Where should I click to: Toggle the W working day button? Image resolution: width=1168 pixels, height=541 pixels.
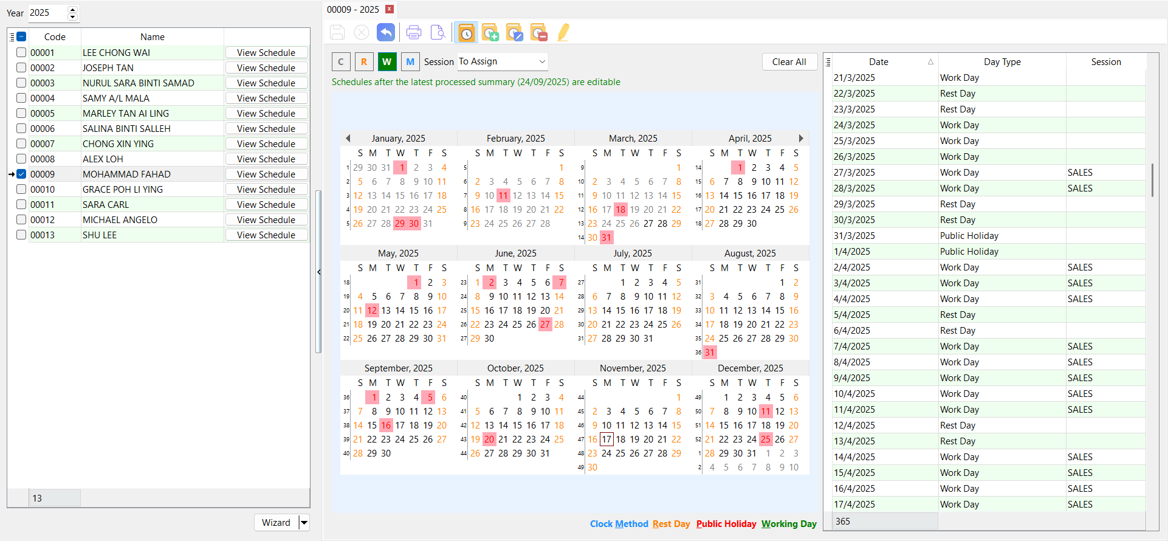(387, 62)
